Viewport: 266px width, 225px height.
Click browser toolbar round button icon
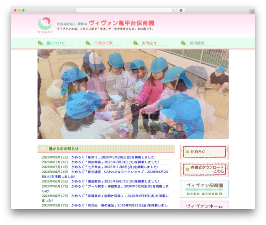point(181,10)
